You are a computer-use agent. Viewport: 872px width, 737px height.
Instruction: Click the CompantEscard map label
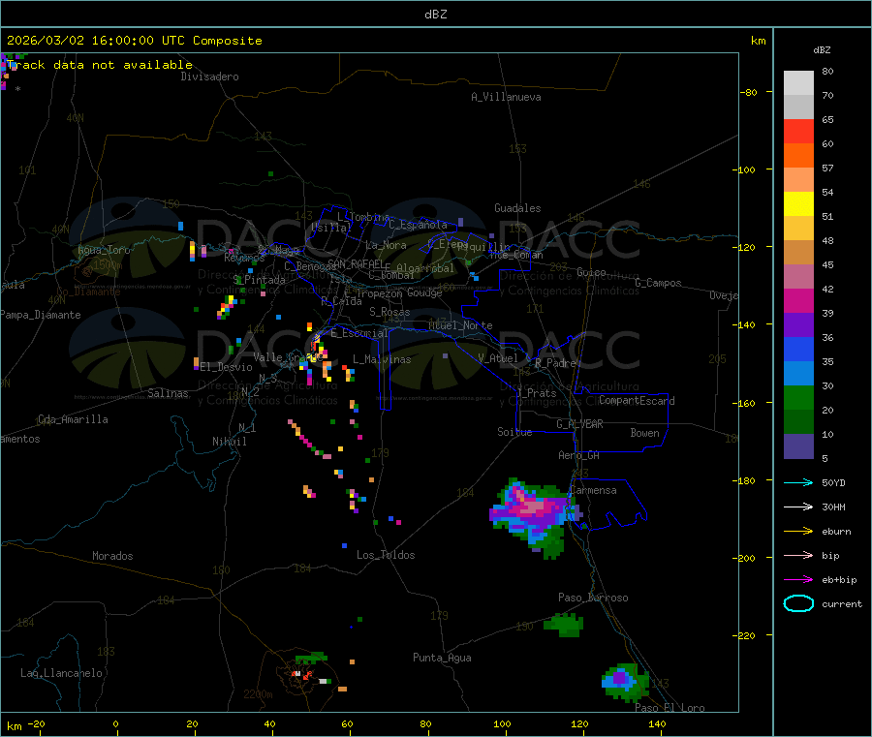(637, 401)
